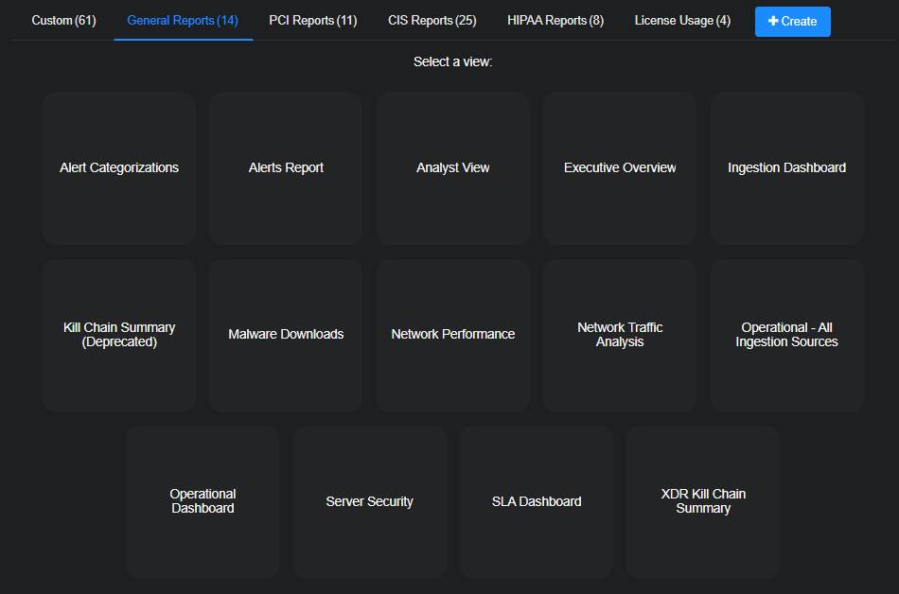
Task: Click the blue Create button
Action: tap(792, 21)
